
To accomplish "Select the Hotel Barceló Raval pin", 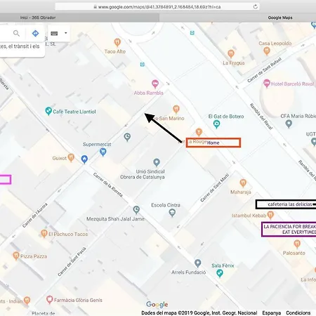I will pos(267,84).
